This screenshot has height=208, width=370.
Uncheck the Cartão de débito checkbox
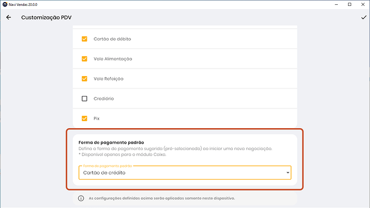point(85,39)
